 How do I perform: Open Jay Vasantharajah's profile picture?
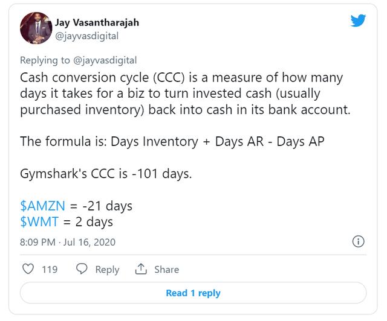[x=35, y=28]
